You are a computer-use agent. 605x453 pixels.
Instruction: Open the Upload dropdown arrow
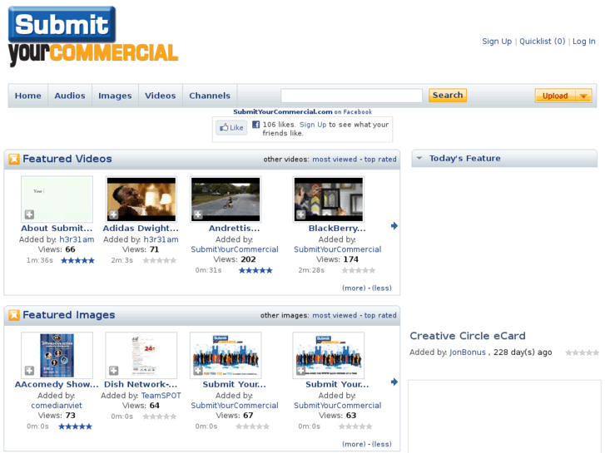[583, 96]
